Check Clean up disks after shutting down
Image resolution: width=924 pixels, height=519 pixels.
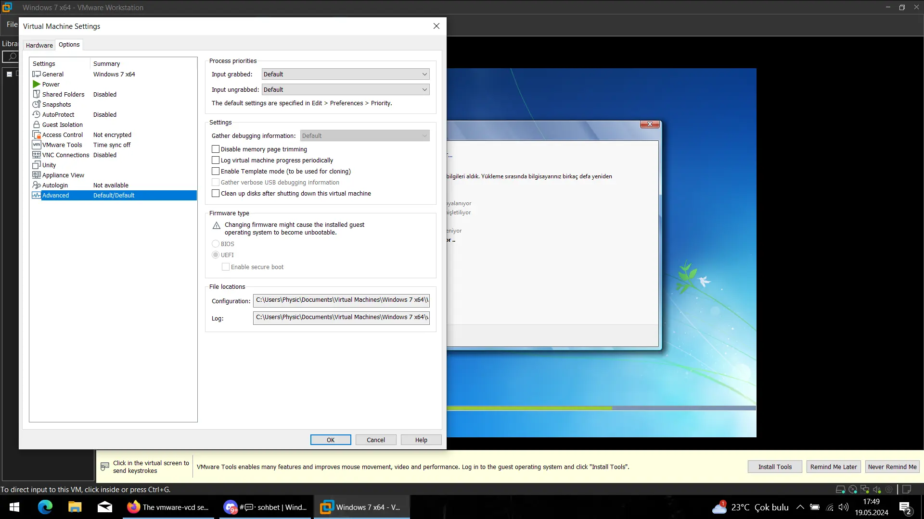(x=216, y=193)
